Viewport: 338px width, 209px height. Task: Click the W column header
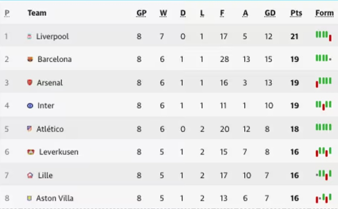pyautogui.click(x=163, y=13)
